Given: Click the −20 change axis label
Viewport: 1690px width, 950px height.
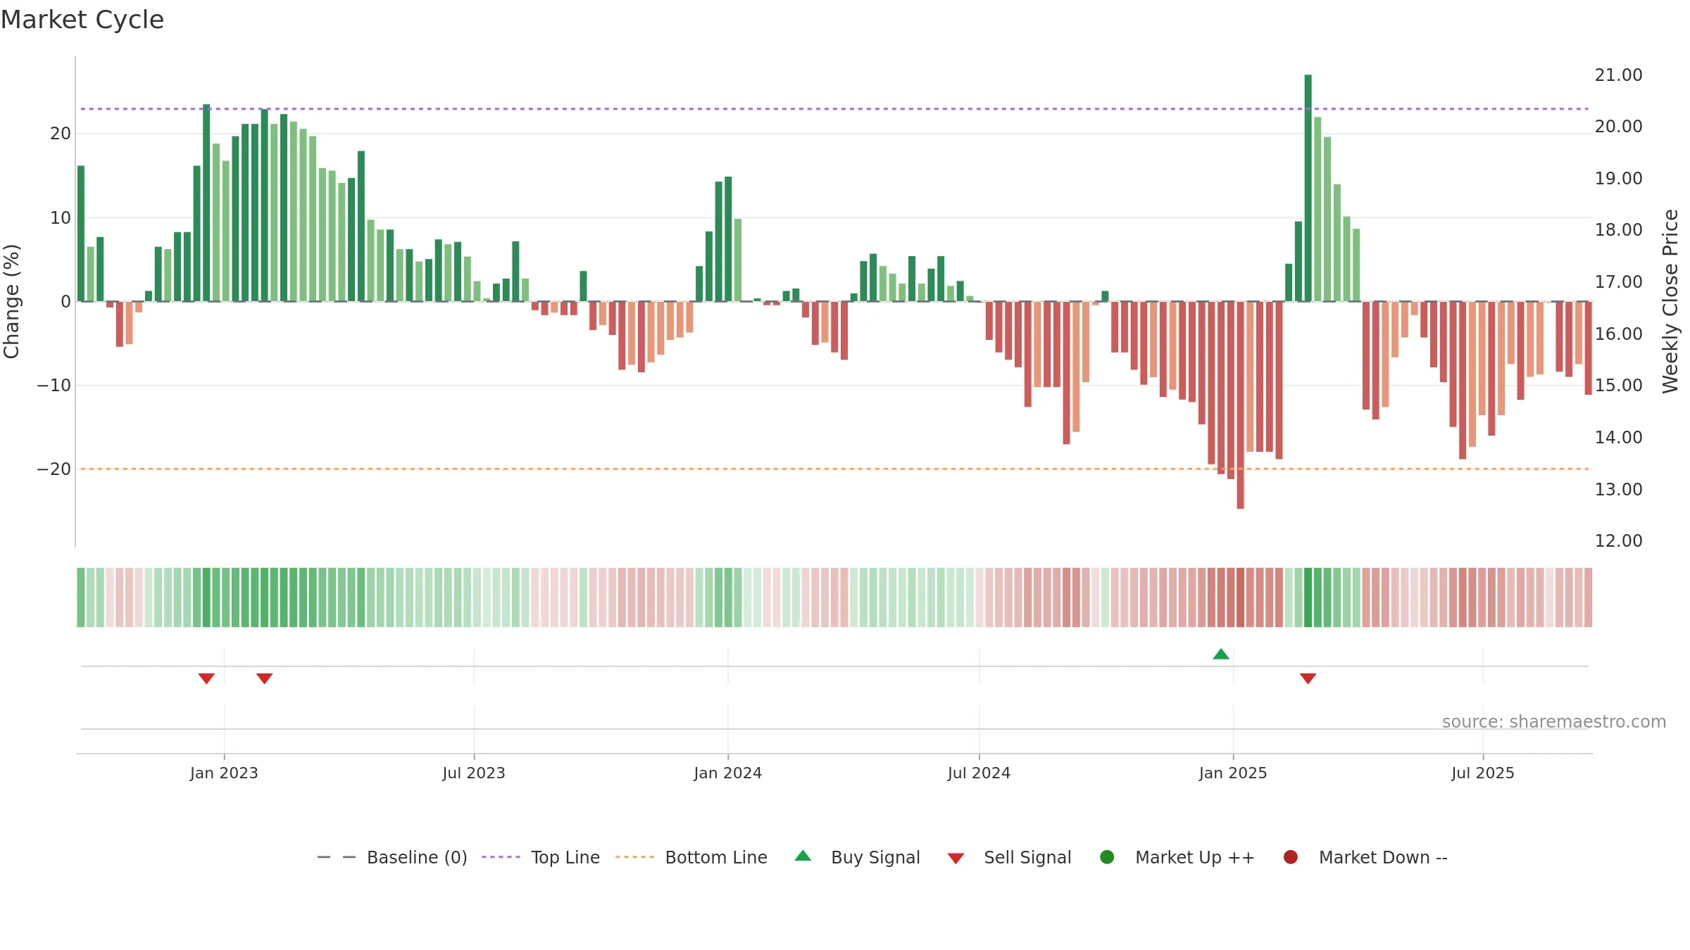Looking at the screenshot, I should 54,469.
